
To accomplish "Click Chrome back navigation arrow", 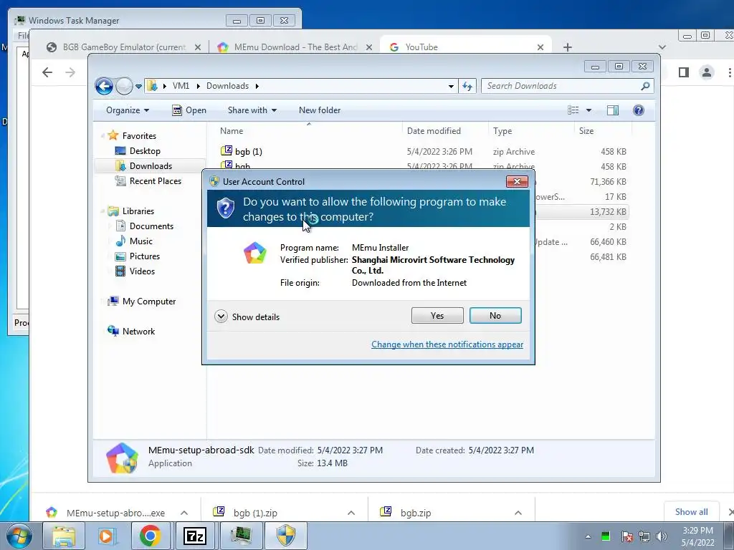I will pyautogui.click(x=47, y=72).
